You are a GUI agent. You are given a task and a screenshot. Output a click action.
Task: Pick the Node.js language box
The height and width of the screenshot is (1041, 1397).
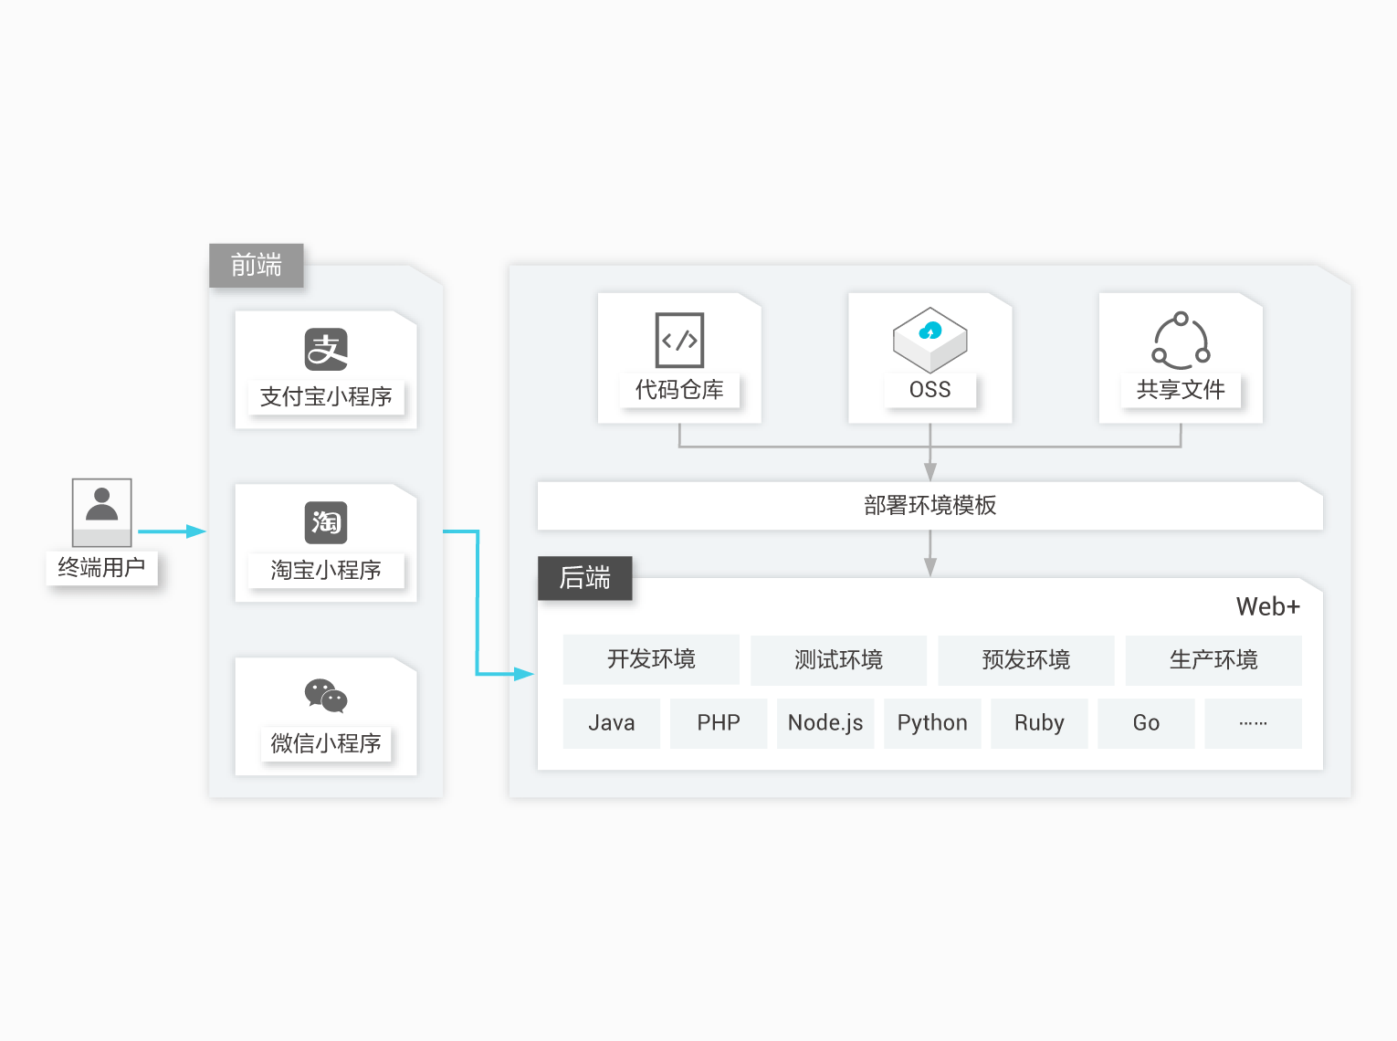[x=825, y=723]
